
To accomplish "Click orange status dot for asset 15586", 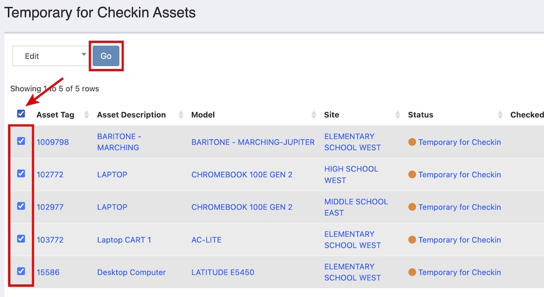I will [x=412, y=272].
